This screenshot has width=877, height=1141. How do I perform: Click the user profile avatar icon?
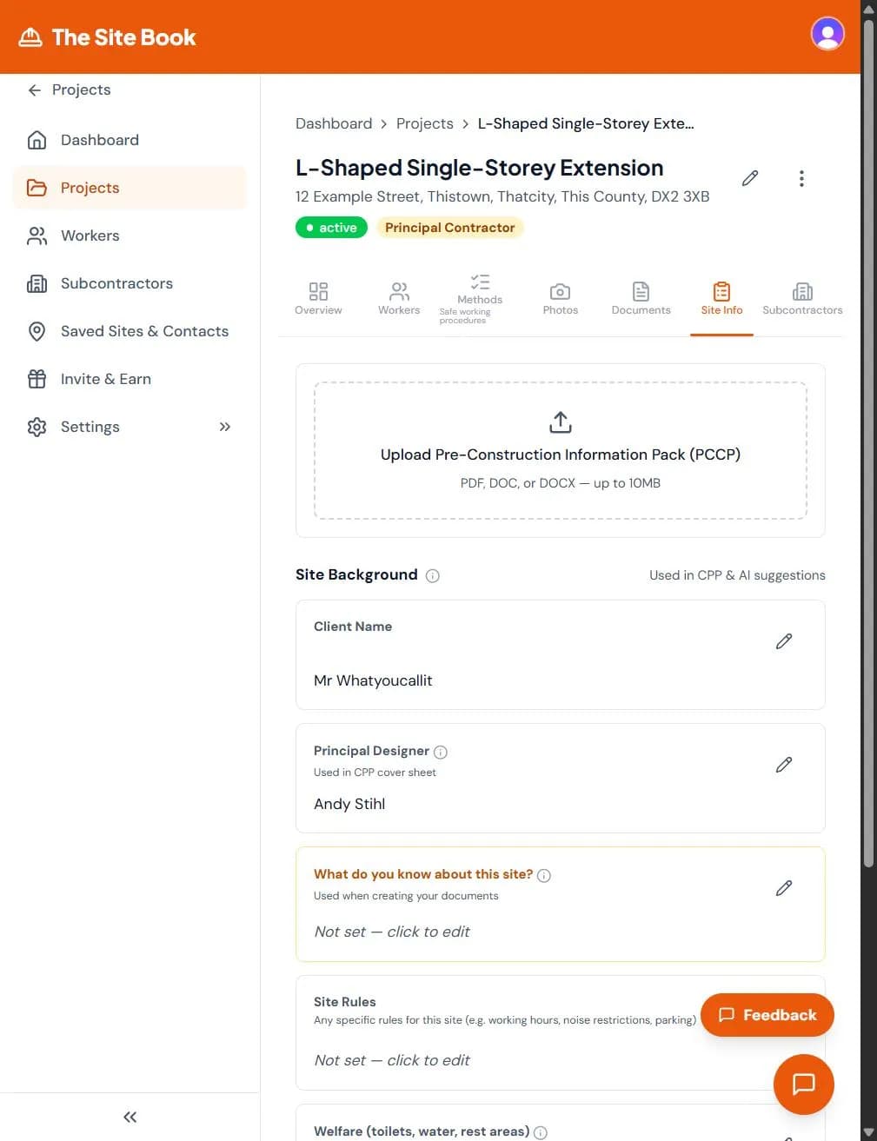[827, 35]
